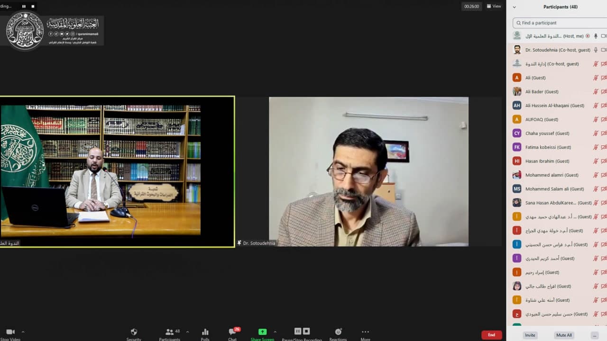Click muted mic icon for Ali Bader
This screenshot has width=607, height=341.
click(x=596, y=91)
